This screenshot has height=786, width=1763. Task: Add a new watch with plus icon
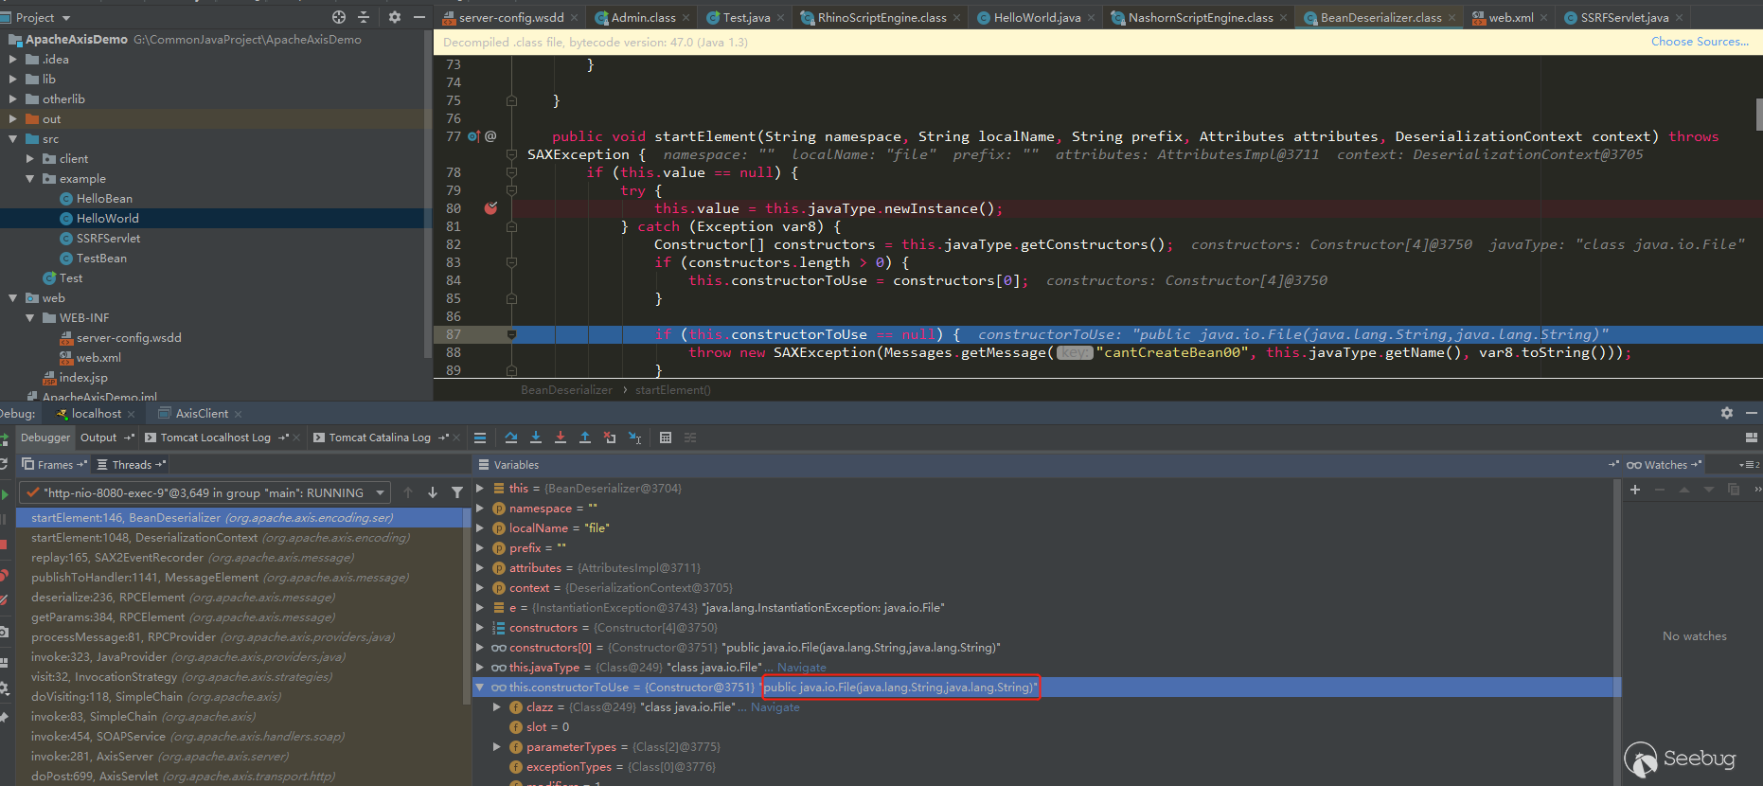point(1635,490)
